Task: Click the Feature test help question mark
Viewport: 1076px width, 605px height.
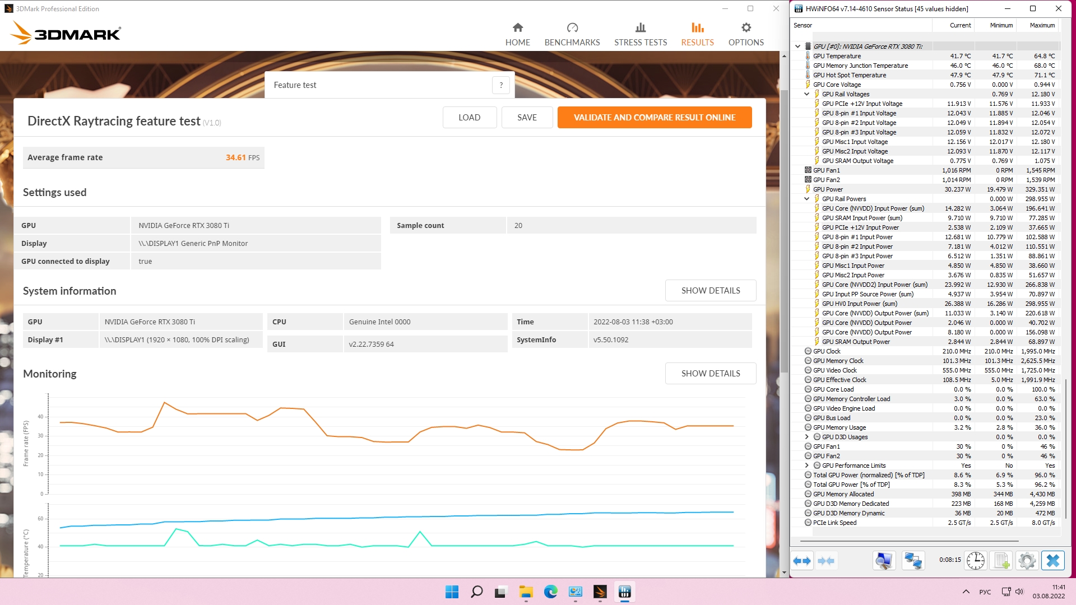Action: tap(501, 85)
